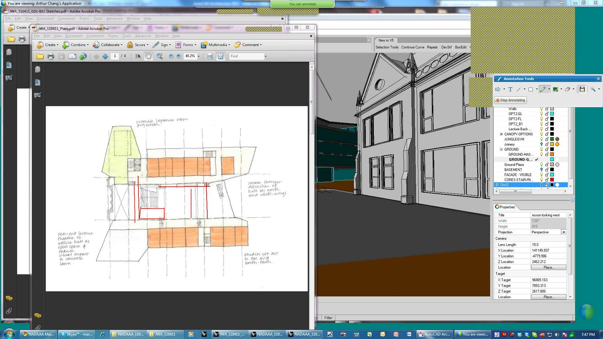Collapse the GROUND layer group
This screenshot has width=603, height=339.
501,149
